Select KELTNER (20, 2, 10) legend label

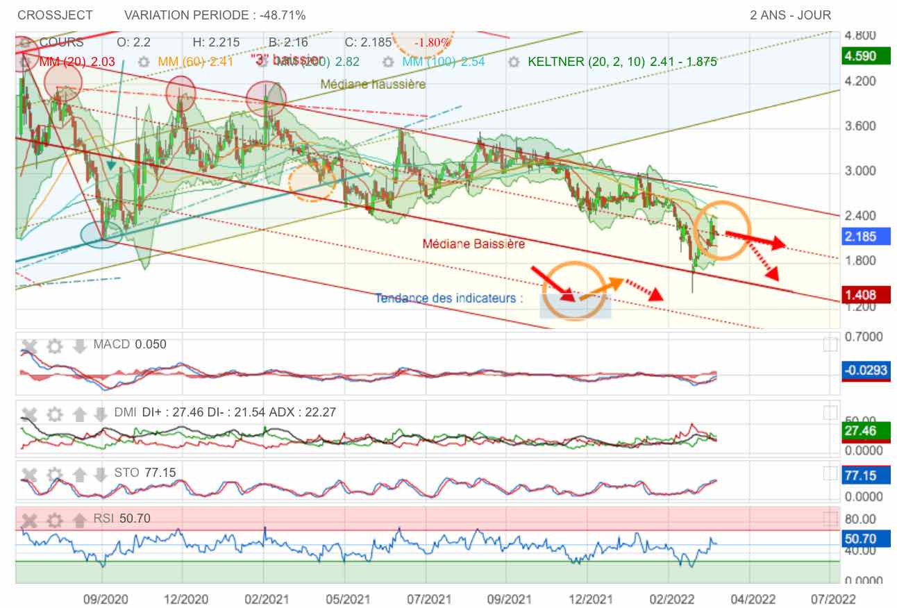[x=622, y=62]
